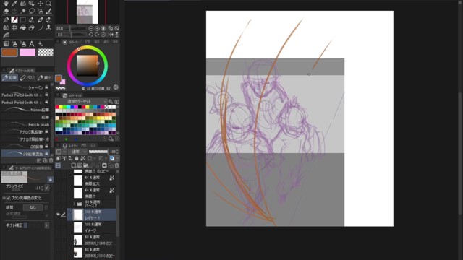Expand the パース folder layer

75,204
